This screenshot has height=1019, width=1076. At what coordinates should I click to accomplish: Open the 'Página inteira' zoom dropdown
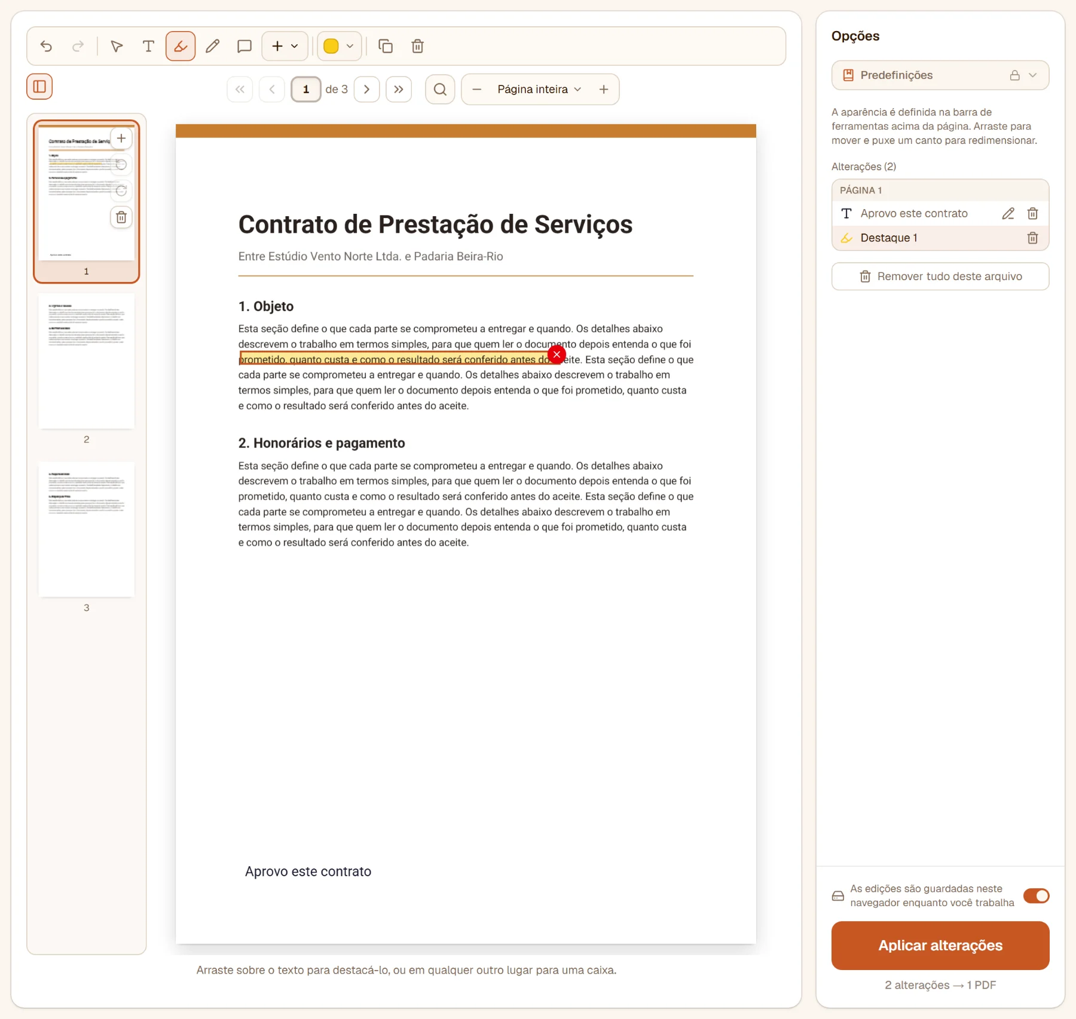(x=539, y=89)
